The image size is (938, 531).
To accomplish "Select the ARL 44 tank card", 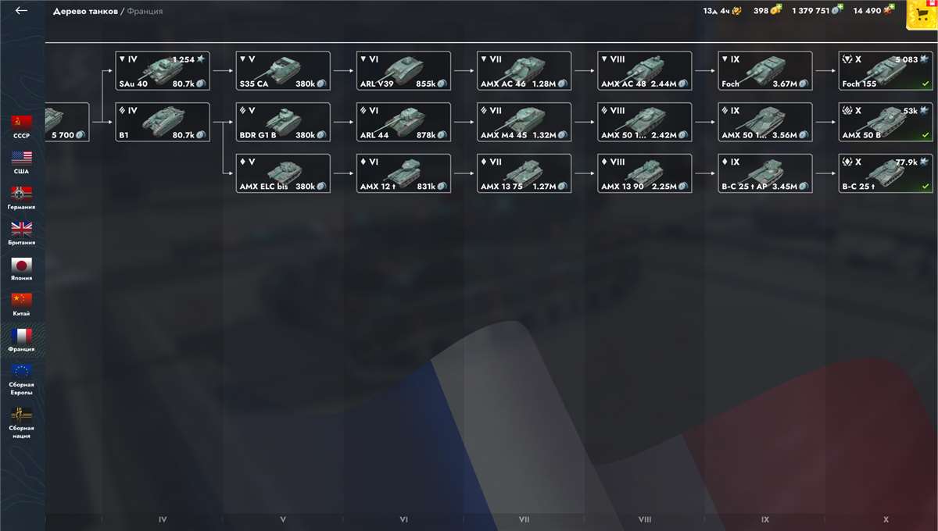I will (403, 122).
